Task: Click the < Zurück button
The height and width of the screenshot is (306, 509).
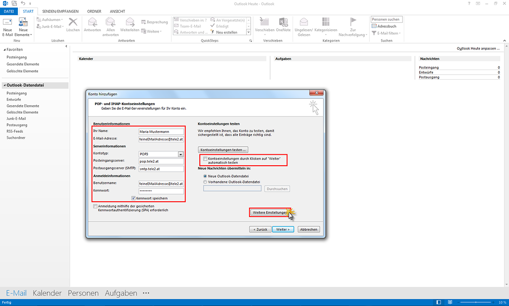Action: pyautogui.click(x=260, y=229)
